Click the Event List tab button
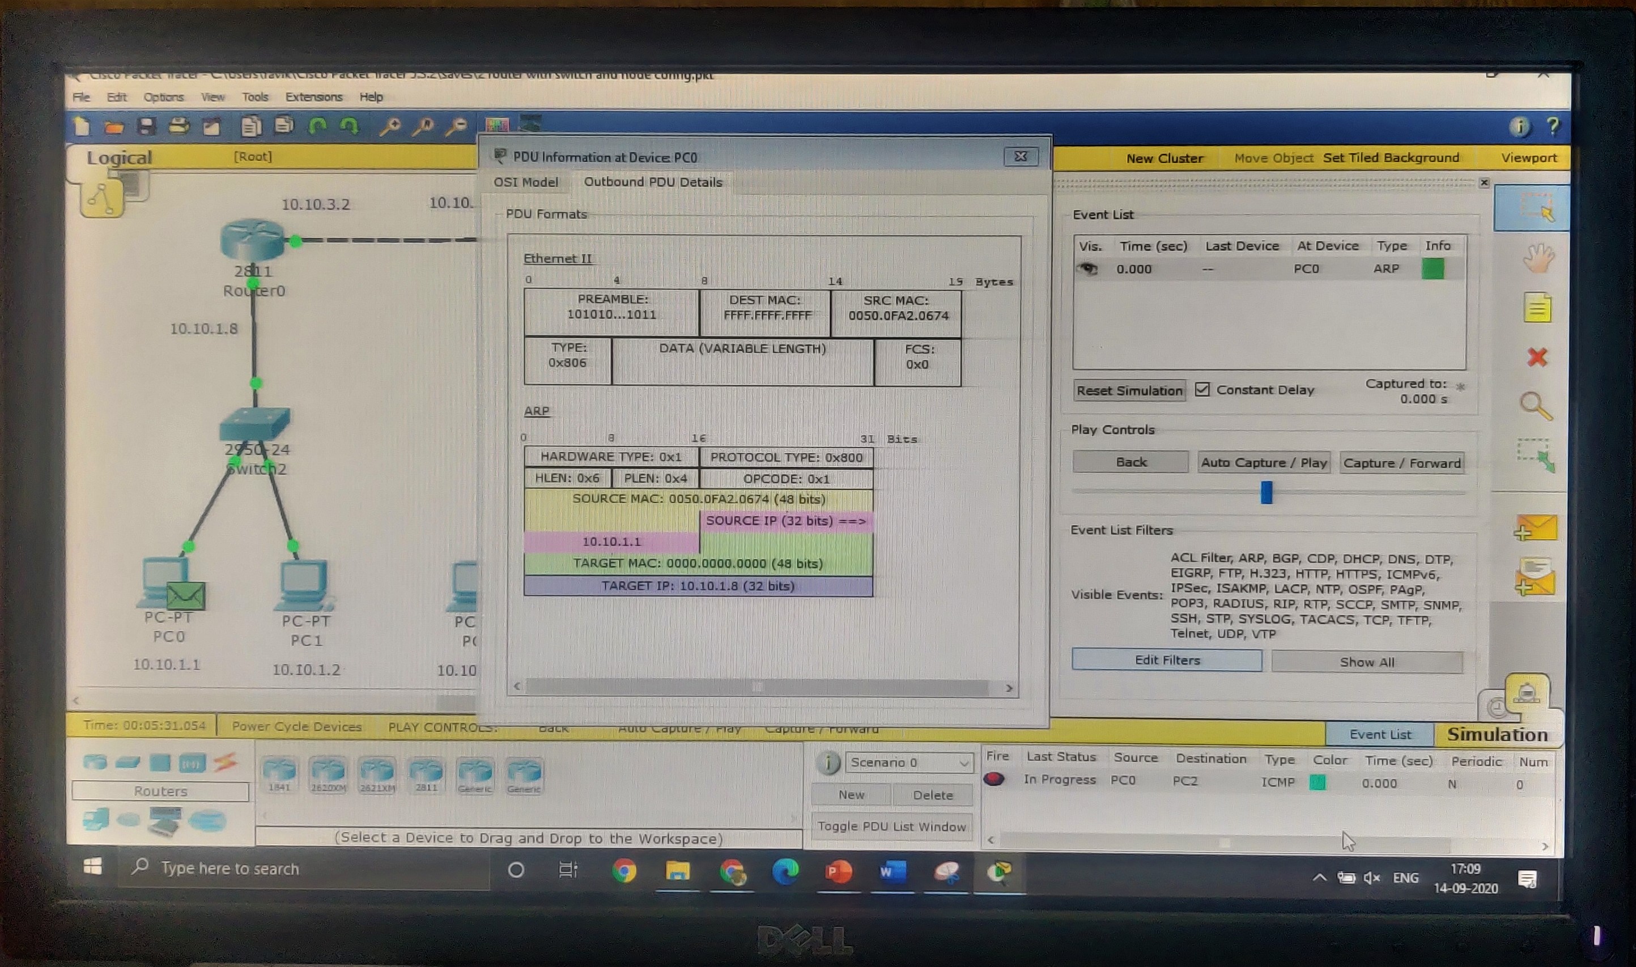The width and height of the screenshot is (1636, 967). [1380, 734]
